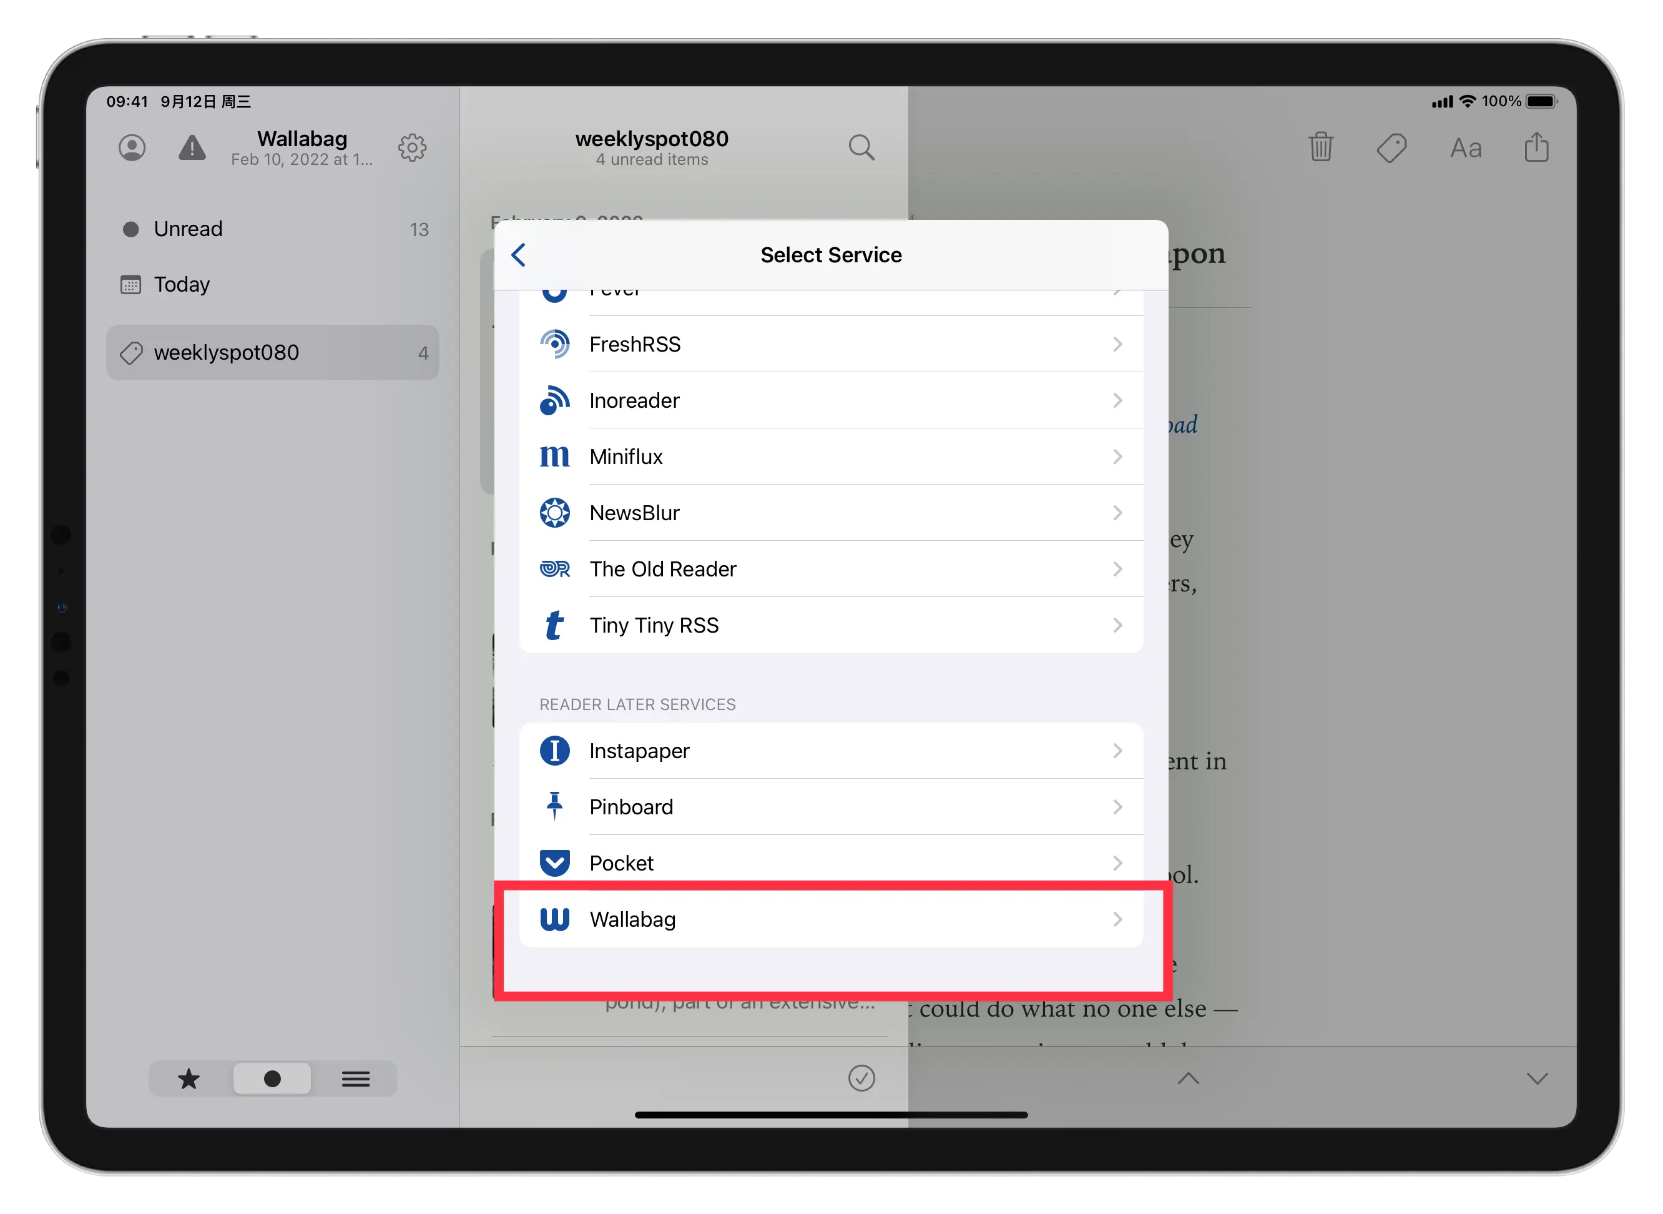Show the sync warning triangle

(x=192, y=148)
